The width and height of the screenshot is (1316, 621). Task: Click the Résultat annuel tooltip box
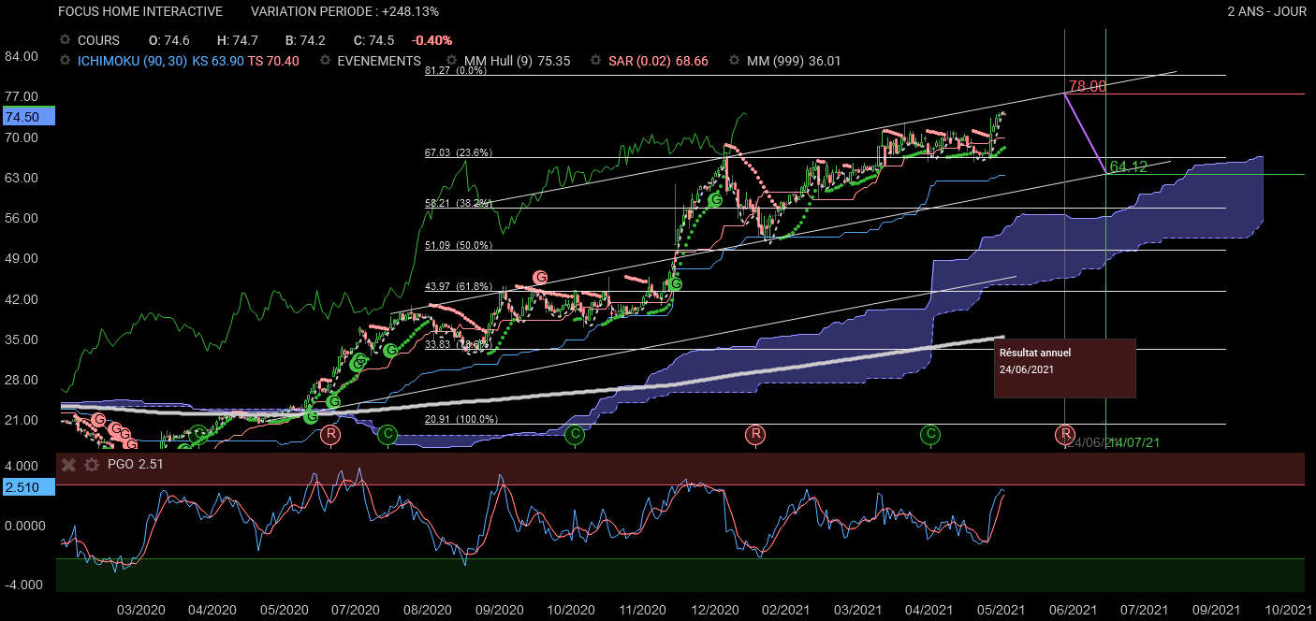(1065, 368)
